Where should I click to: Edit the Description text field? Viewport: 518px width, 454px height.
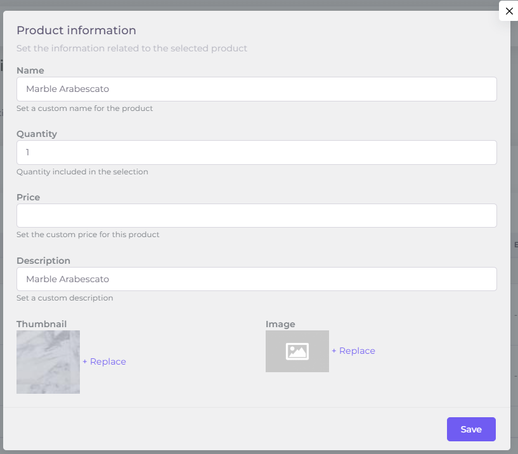256,279
